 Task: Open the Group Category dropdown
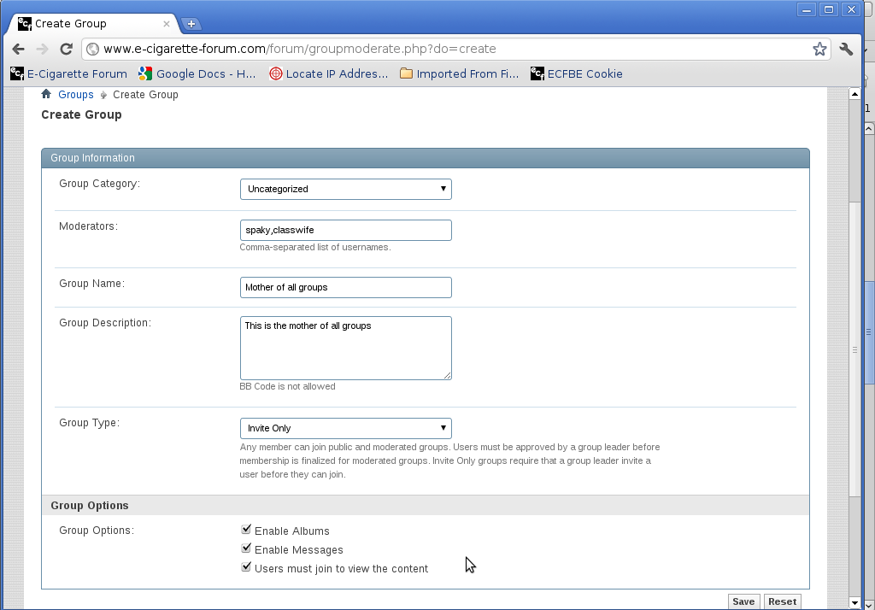click(x=345, y=189)
